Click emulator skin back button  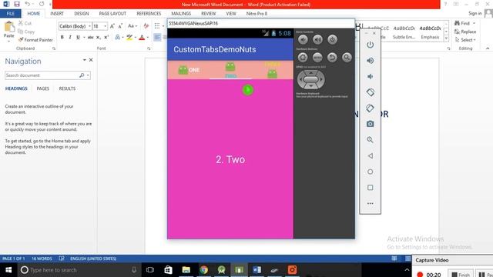pos(332,57)
